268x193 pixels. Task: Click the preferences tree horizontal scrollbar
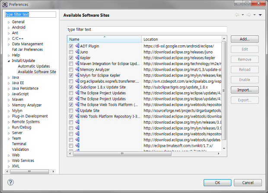(29, 171)
